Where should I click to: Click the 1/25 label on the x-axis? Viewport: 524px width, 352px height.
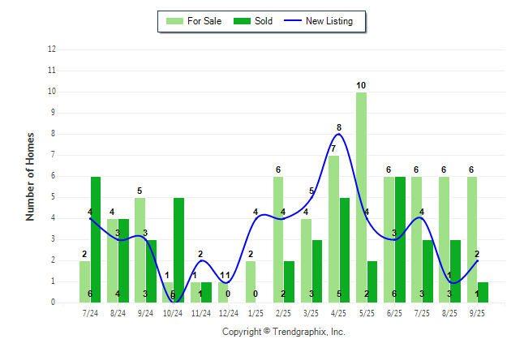[256, 312]
